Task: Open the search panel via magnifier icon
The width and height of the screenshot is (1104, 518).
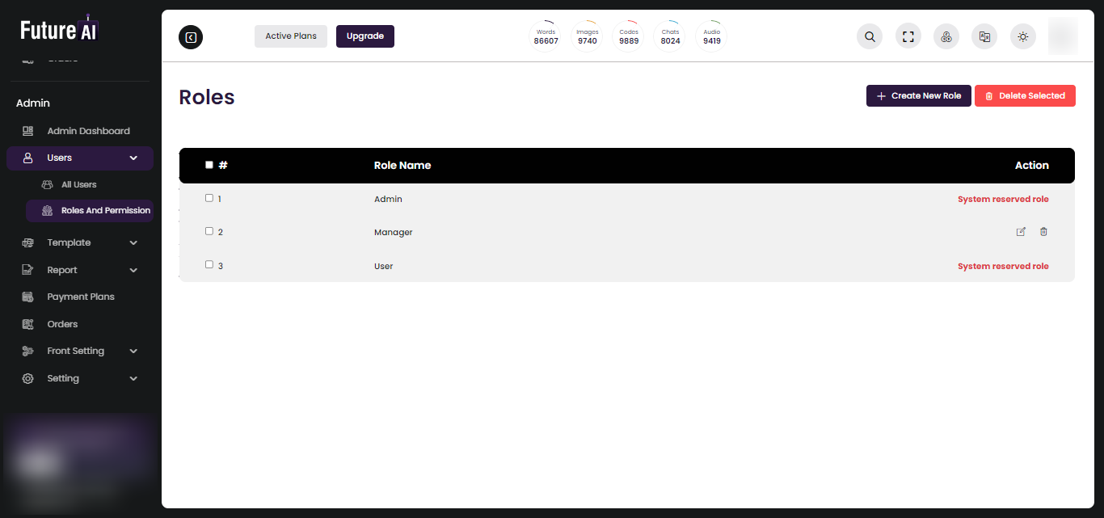Action: click(x=869, y=36)
